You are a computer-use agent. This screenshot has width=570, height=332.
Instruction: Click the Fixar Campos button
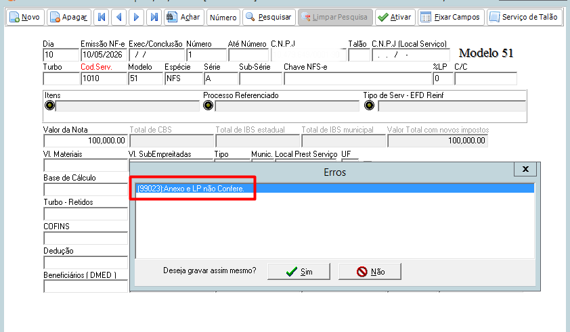tap(451, 17)
